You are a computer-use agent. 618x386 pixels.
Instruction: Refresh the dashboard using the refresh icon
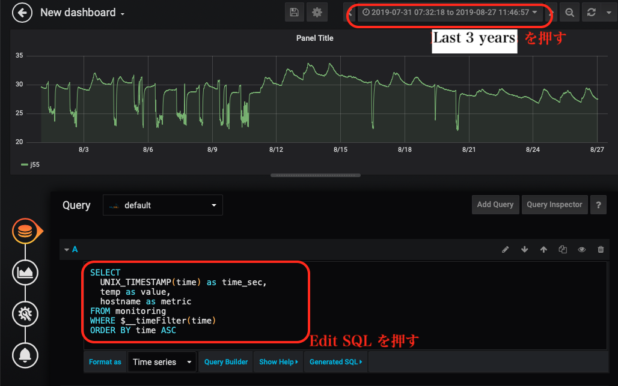592,13
